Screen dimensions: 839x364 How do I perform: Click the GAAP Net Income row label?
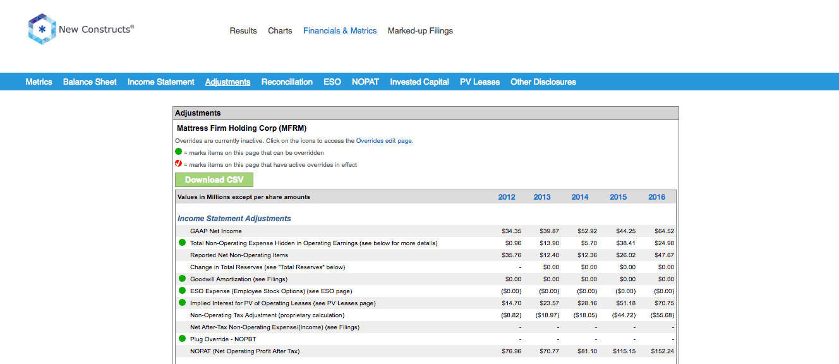(x=216, y=231)
